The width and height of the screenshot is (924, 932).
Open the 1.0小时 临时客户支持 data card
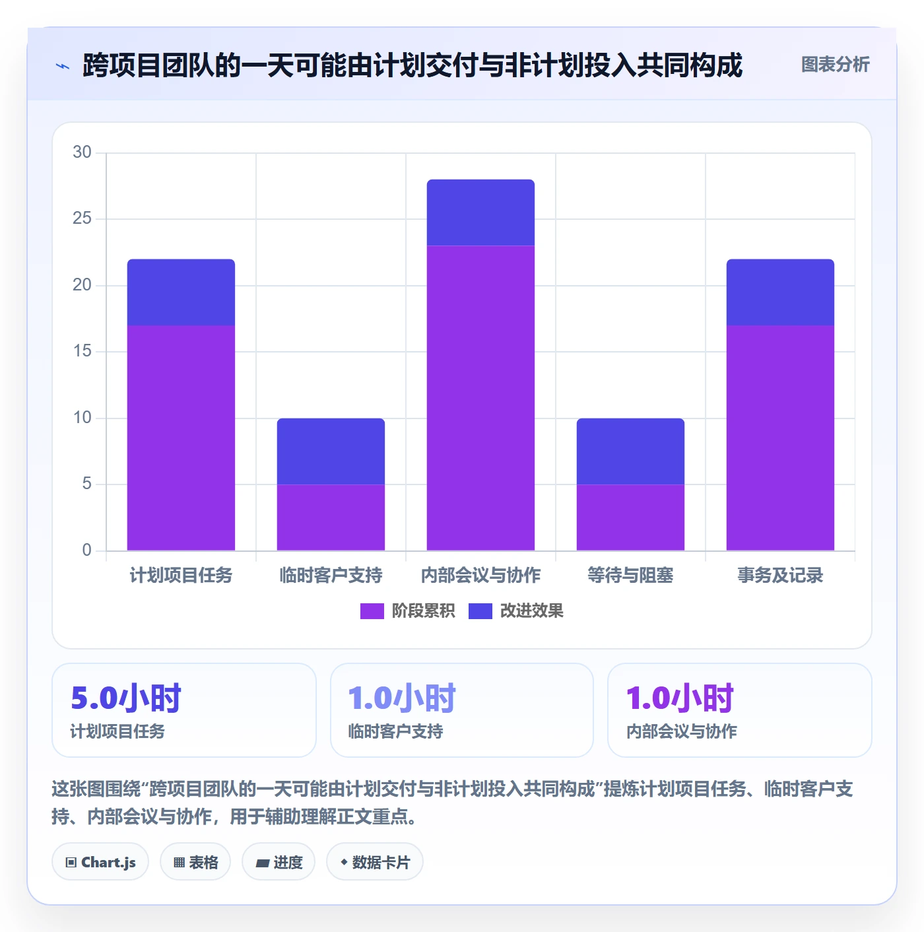pyautogui.click(x=462, y=710)
